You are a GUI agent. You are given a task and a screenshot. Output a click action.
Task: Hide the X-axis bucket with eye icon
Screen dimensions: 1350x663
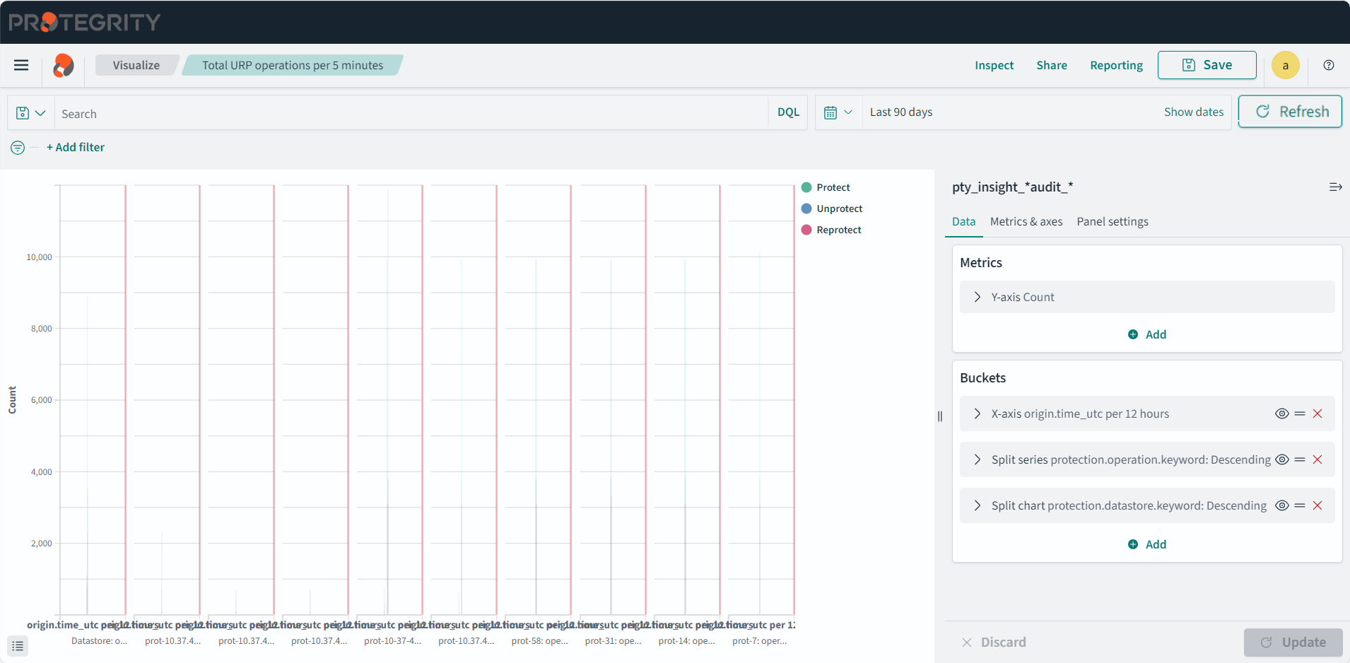(x=1281, y=413)
